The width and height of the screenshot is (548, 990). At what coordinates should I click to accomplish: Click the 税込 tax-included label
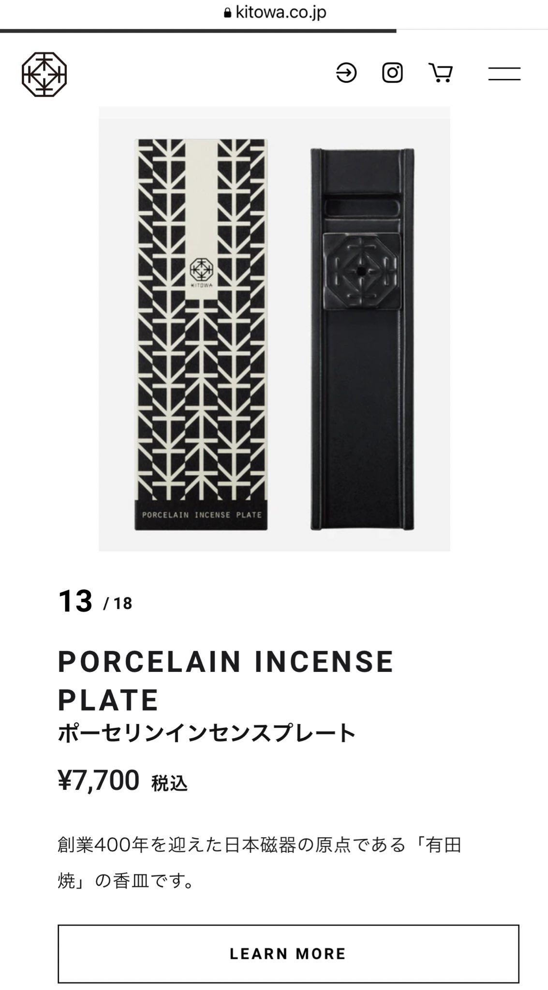[x=169, y=783]
